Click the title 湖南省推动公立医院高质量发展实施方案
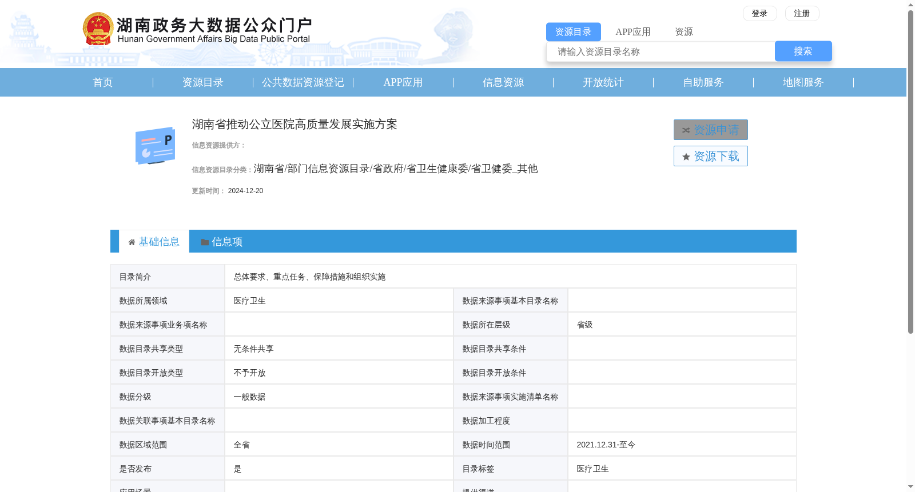This screenshot has height=492, width=915. (295, 124)
